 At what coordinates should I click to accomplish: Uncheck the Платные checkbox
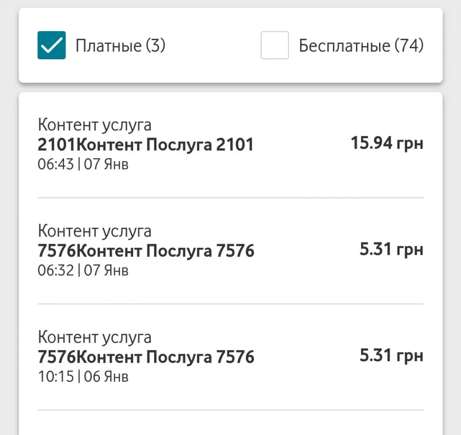pos(51,45)
